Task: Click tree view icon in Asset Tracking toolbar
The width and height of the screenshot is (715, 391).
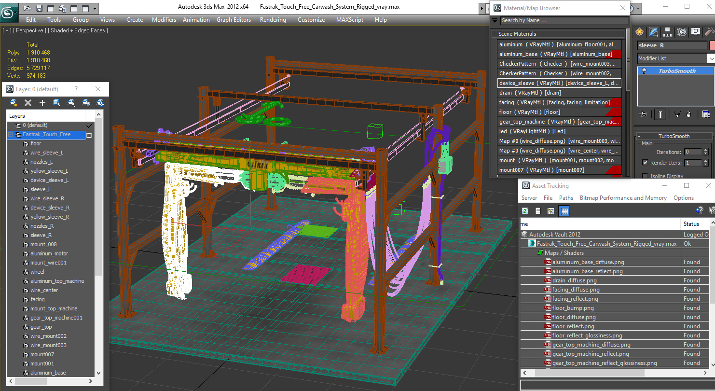Action: 550,211
